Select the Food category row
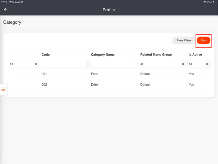 [x=109, y=74]
